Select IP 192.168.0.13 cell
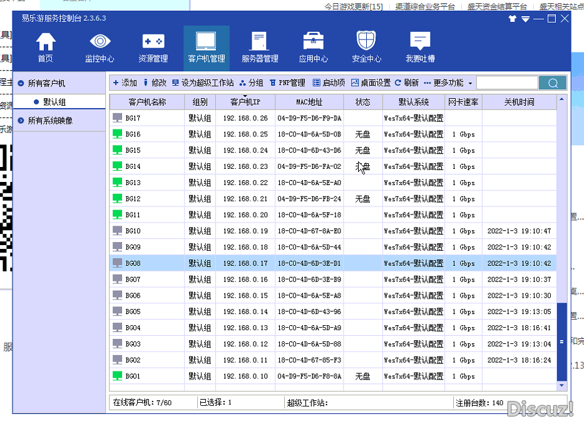Viewport: 584px width, 424px height. (245, 328)
